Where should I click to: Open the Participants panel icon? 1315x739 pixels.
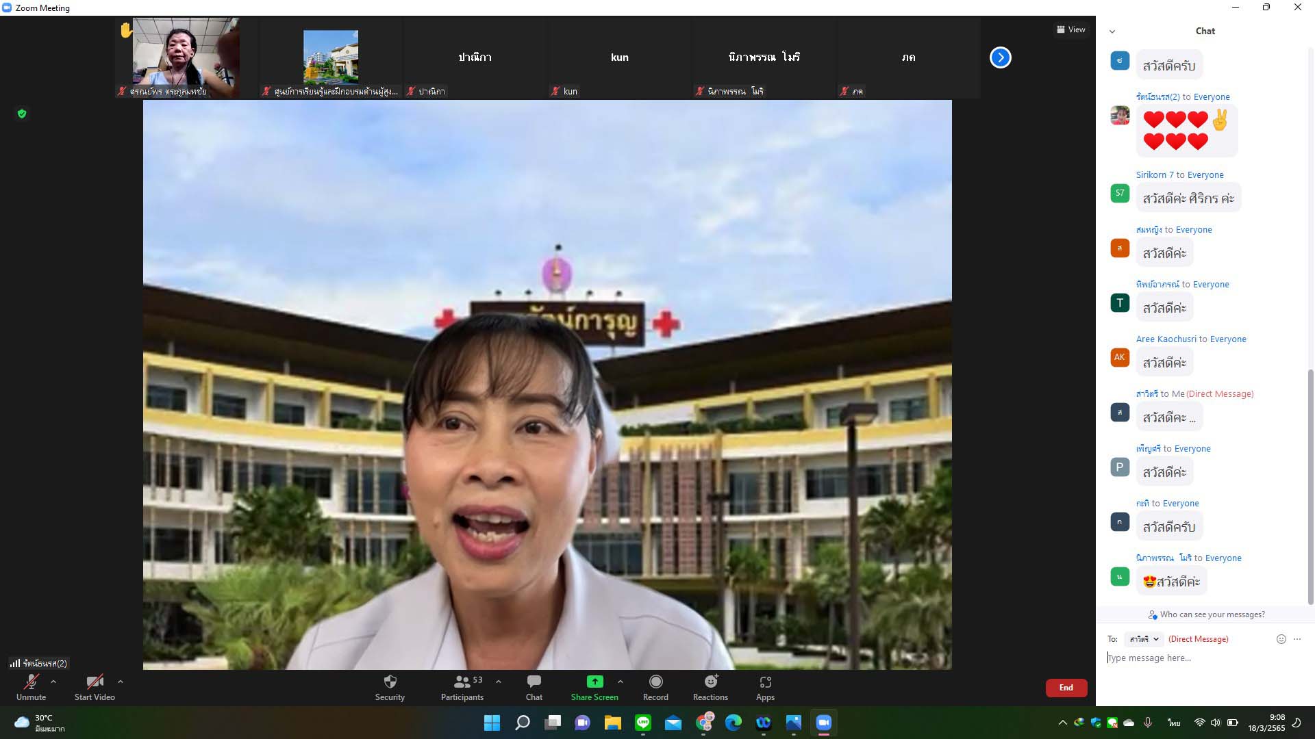click(x=461, y=682)
